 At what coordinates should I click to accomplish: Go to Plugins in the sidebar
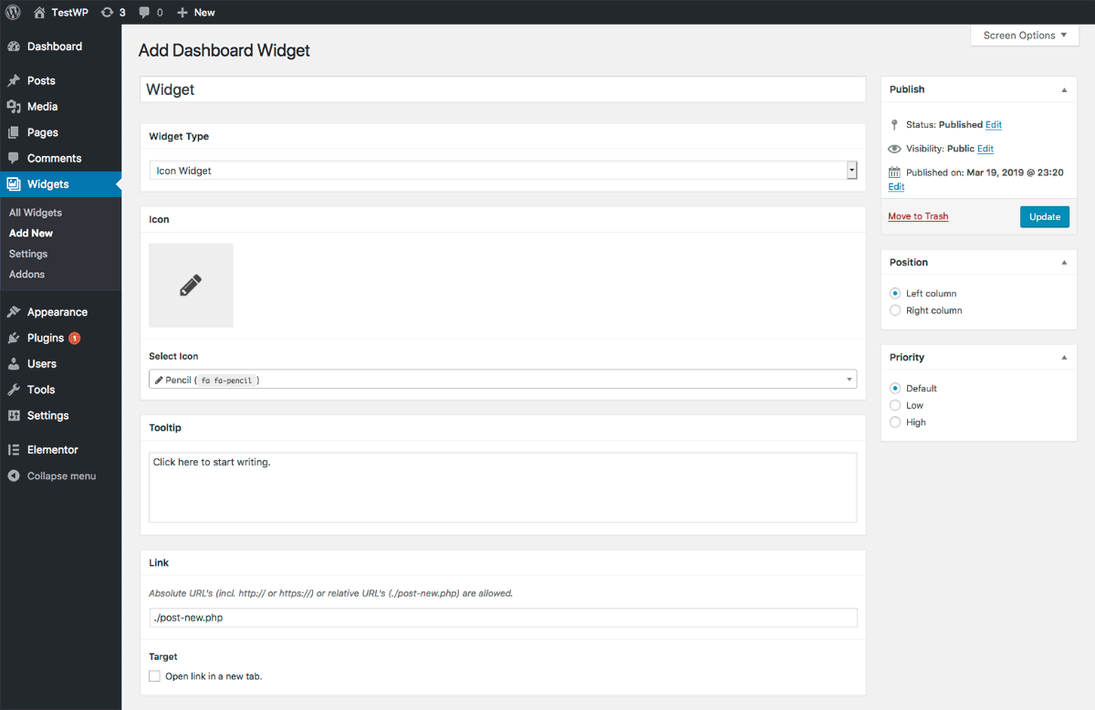[x=46, y=338]
